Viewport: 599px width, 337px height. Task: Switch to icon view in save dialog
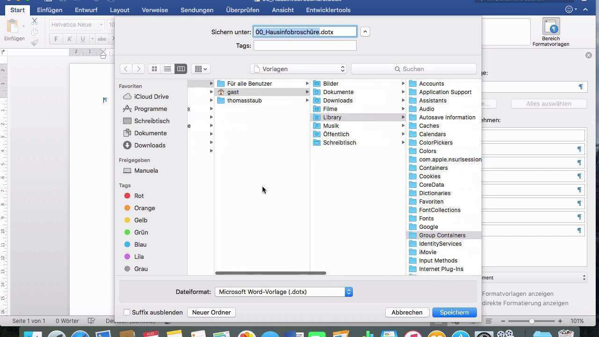[154, 69]
